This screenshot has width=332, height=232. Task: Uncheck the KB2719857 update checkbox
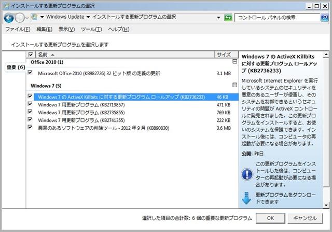pyautogui.click(x=30, y=104)
